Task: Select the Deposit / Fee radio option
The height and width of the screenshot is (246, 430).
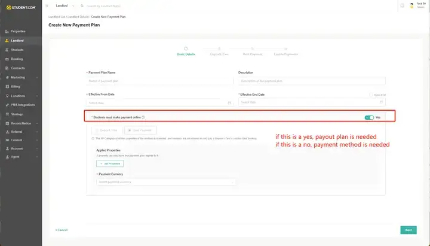Action: pyautogui.click(x=107, y=130)
